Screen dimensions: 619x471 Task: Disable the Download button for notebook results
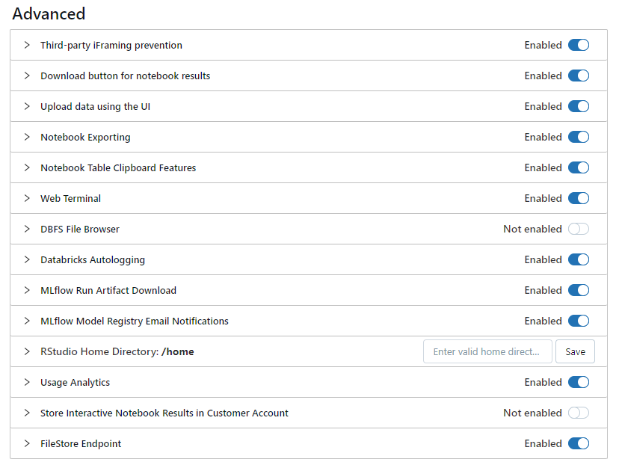pyautogui.click(x=579, y=76)
